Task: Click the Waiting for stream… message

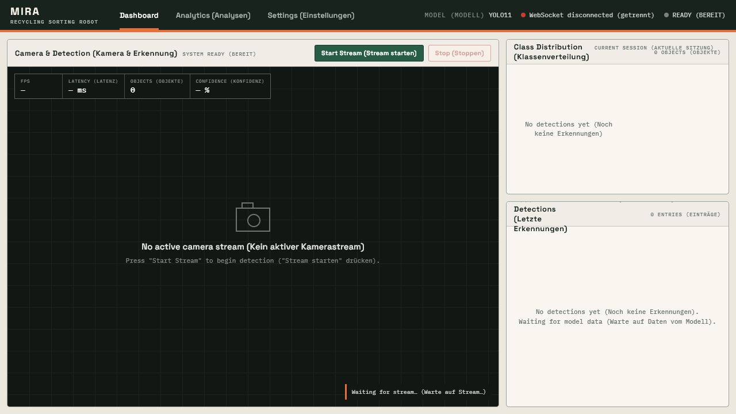Action: tap(419, 392)
